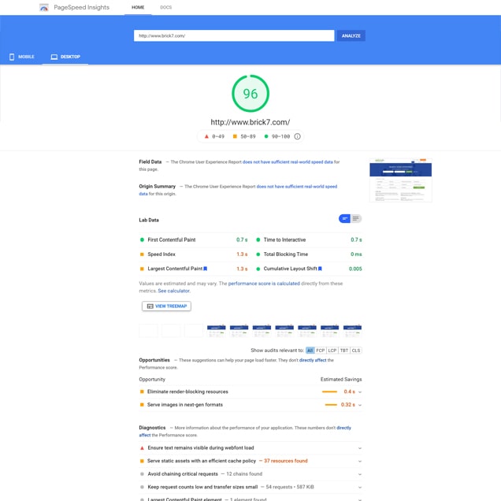Image resolution: width=501 pixels, height=501 pixels.
Task: Click the savings bar for Eliminate render-blocking resources
Action: tap(329, 392)
